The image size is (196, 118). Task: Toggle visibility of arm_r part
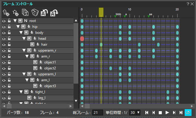coord(4,56)
